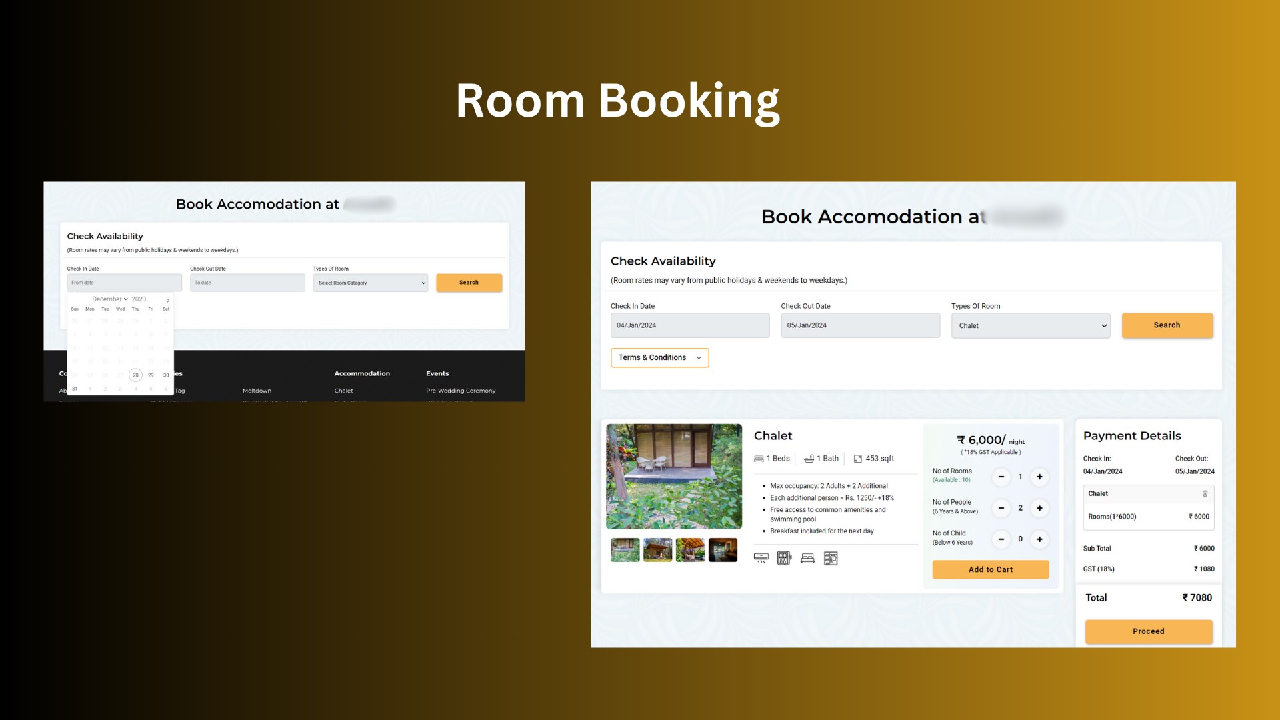
Task: Click the bath icon on Chalet listing
Action: (809, 458)
